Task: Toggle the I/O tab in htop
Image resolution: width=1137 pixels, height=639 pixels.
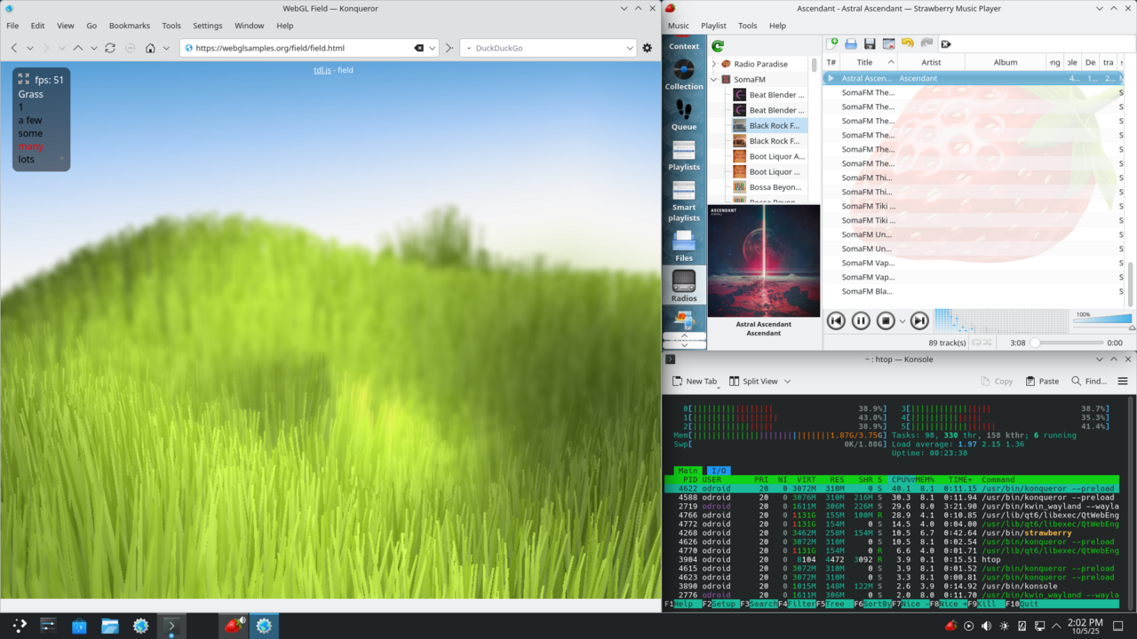Action: [x=718, y=470]
